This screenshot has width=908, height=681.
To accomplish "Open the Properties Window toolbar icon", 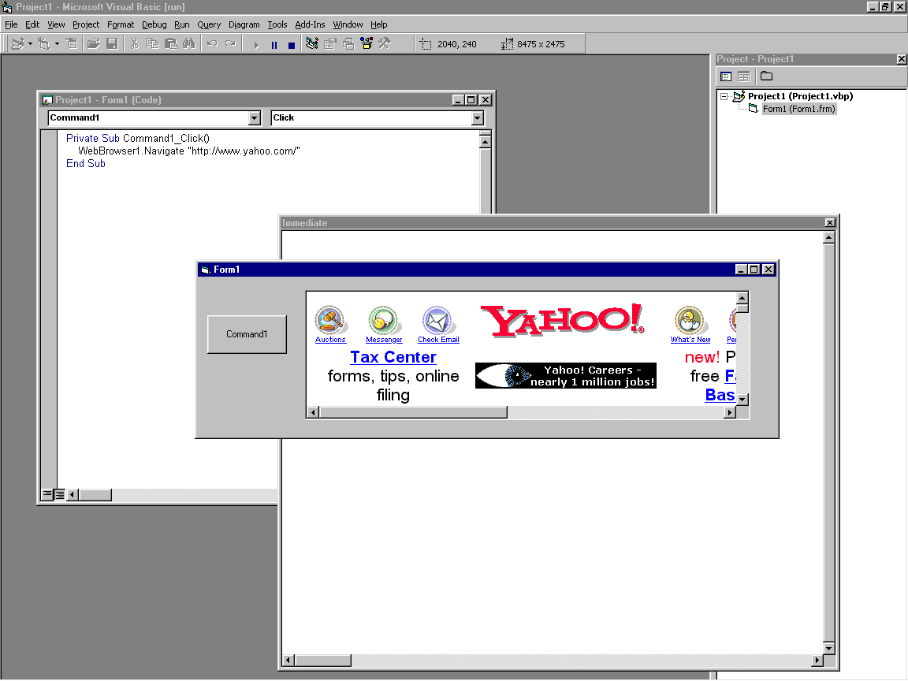I will pyautogui.click(x=330, y=44).
